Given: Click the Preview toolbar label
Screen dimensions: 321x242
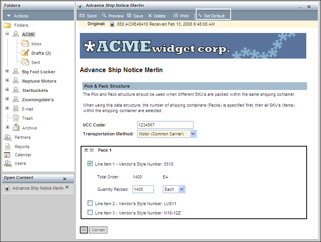Looking at the screenshot, I should tap(116, 16).
